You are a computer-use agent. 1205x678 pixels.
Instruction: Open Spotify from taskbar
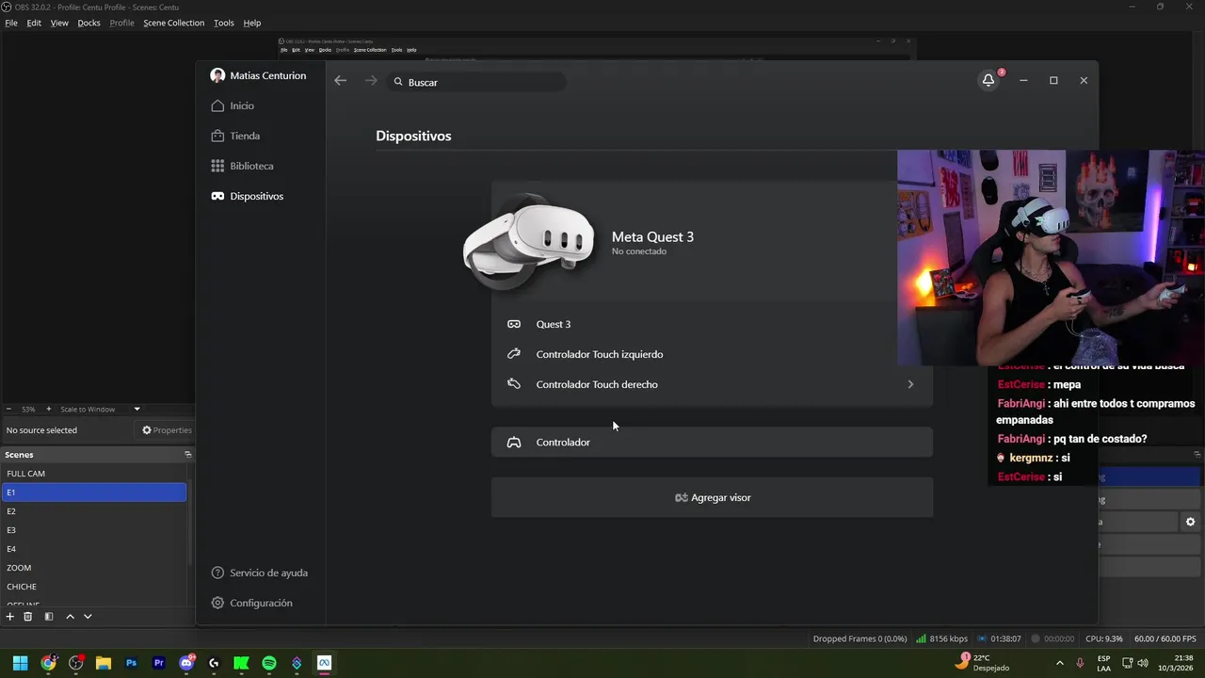pos(269,663)
